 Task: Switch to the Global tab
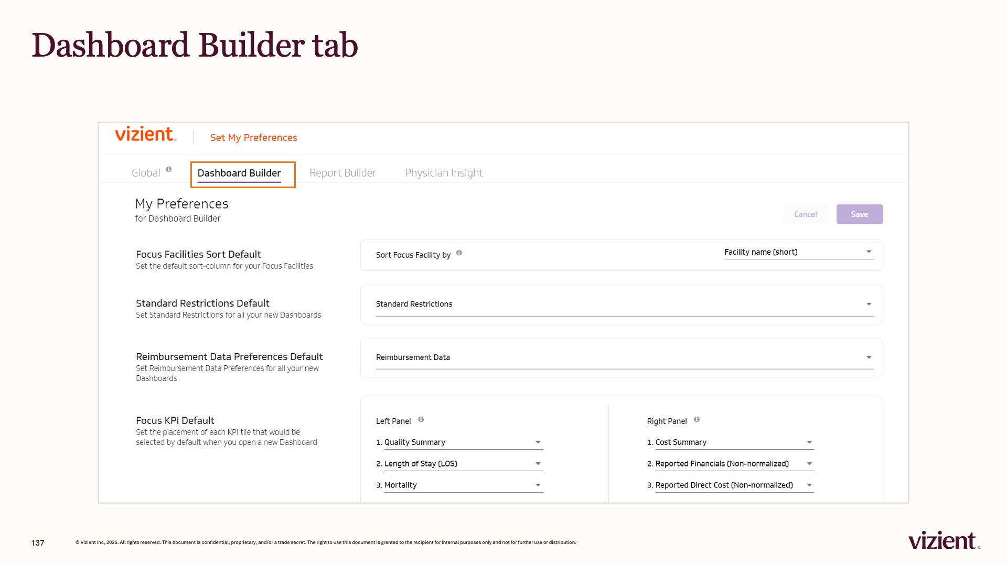[146, 173]
